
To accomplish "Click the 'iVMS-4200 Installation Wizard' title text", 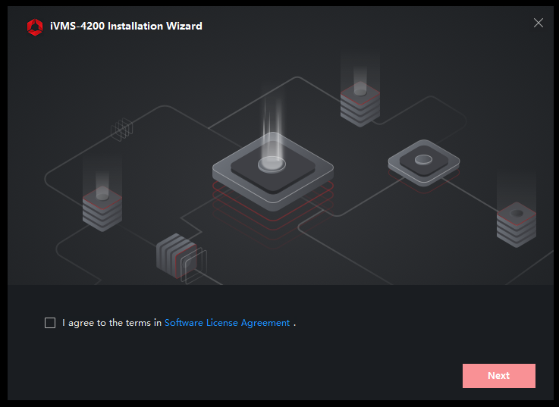I will tap(126, 26).
